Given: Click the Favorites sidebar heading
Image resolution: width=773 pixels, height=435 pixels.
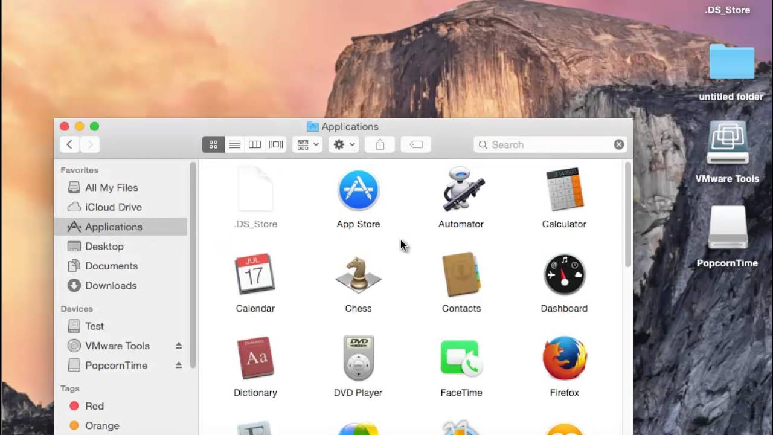Looking at the screenshot, I should tap(79, 170).
